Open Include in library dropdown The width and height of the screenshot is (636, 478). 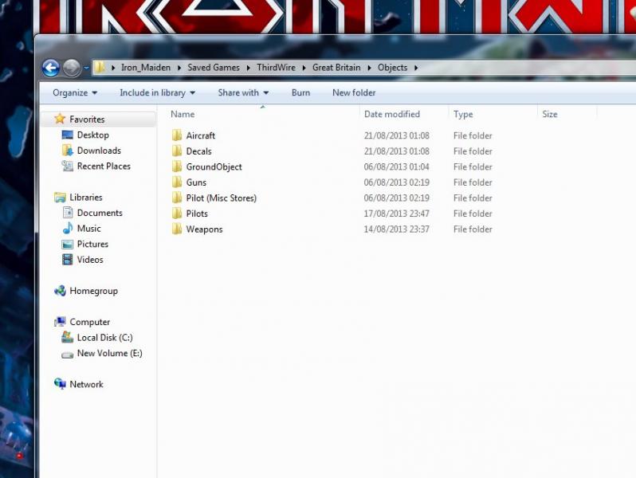(157, 93)
